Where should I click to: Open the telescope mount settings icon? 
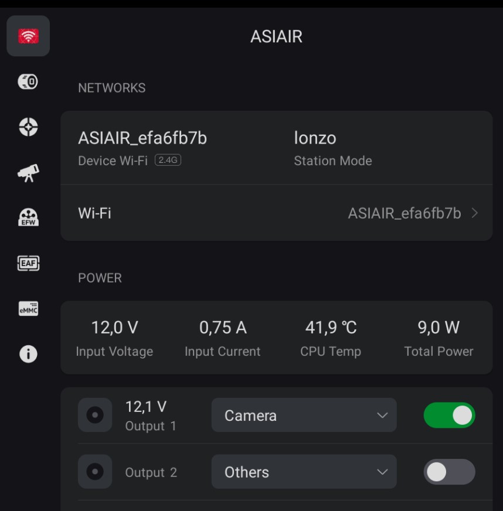(x=28, y=172)
